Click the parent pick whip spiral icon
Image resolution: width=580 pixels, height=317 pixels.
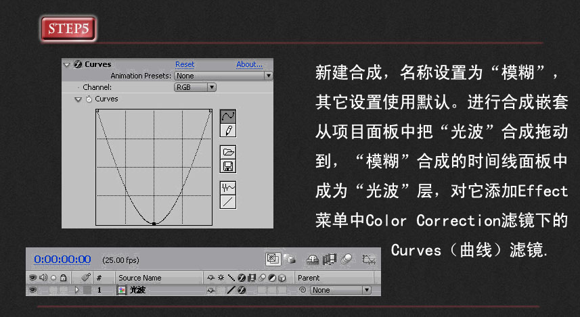[x=303, y=290]
